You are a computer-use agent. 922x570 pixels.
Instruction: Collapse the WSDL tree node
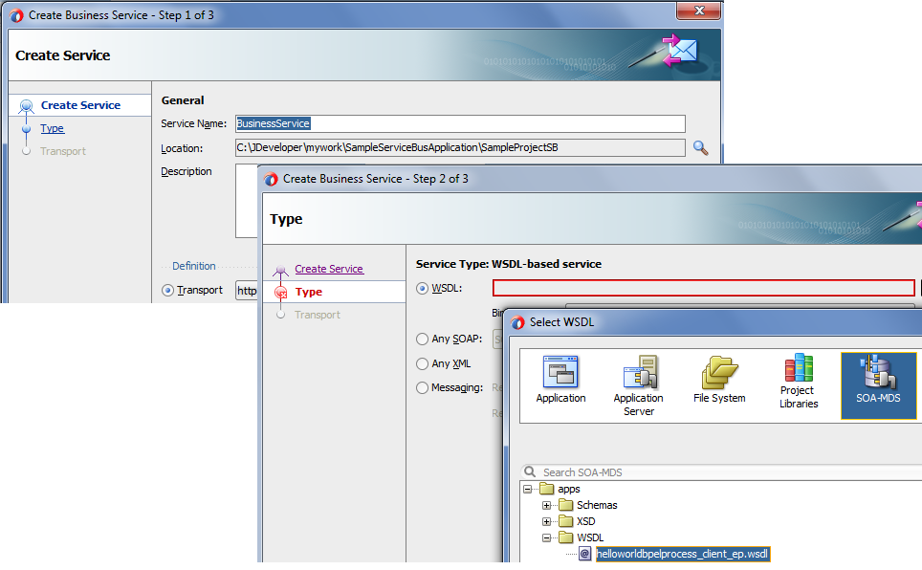[546, 537]
